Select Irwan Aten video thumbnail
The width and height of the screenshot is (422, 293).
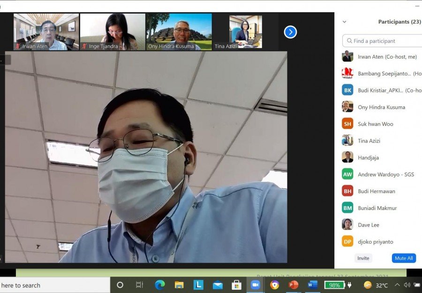46,32
